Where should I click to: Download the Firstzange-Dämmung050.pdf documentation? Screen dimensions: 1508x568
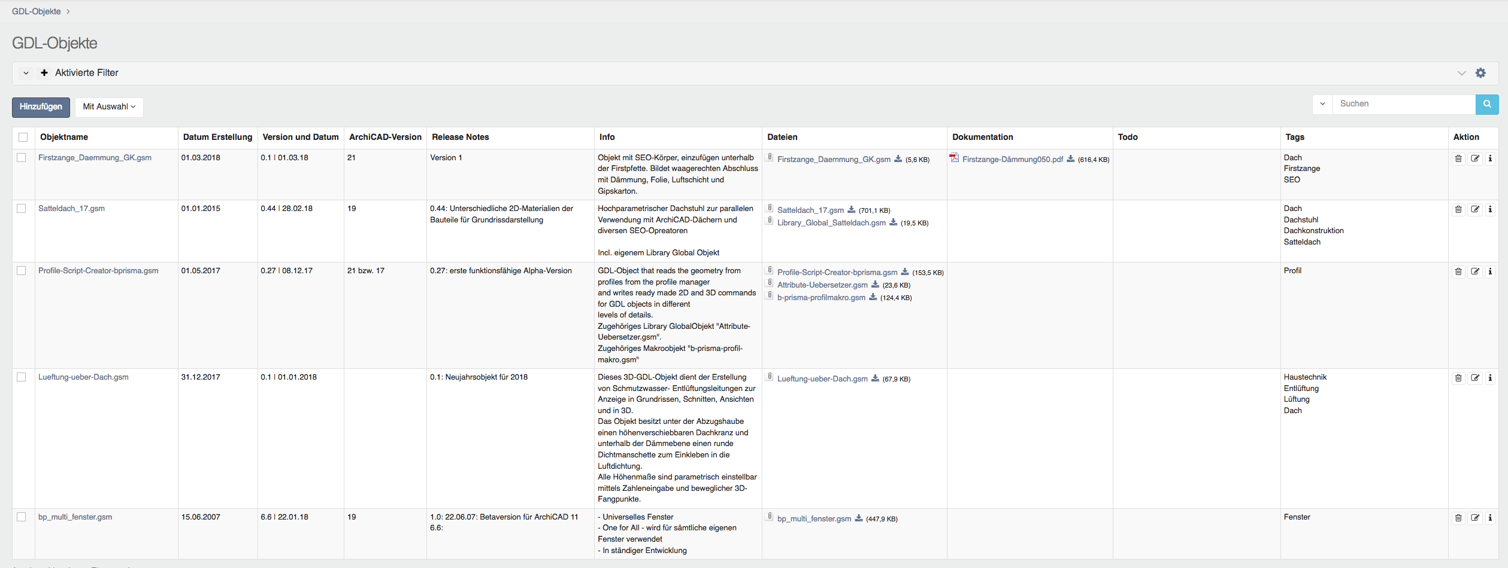click(1070, 159)
